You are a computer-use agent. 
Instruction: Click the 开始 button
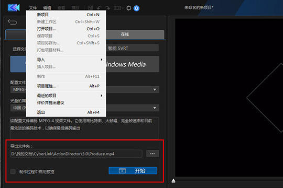pos(133,171)
